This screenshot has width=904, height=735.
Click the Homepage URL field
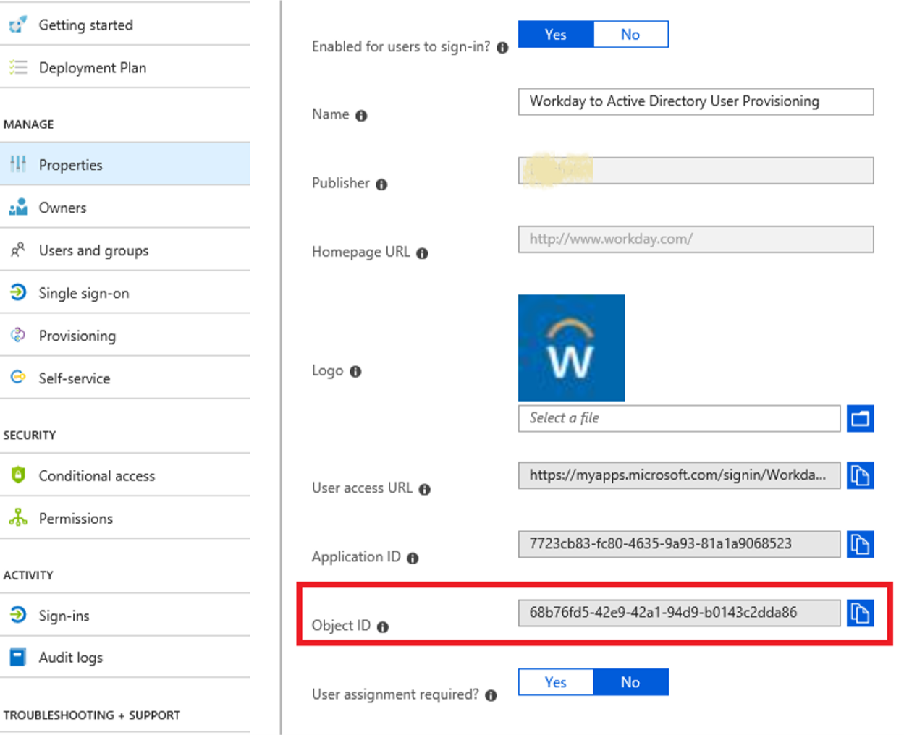696,239
